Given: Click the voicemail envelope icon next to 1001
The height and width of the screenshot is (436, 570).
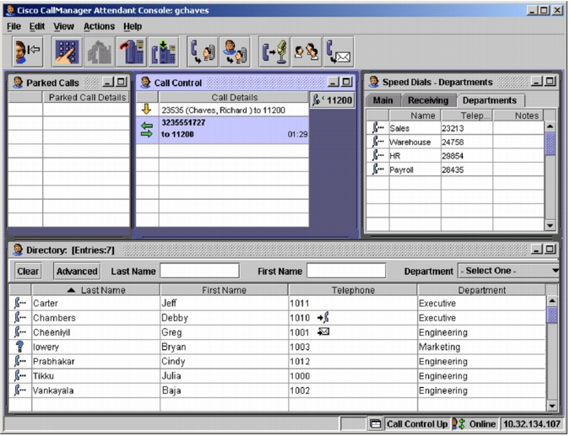Looking at the screenshot, I should pyautogui.click(x=323, y=331).
